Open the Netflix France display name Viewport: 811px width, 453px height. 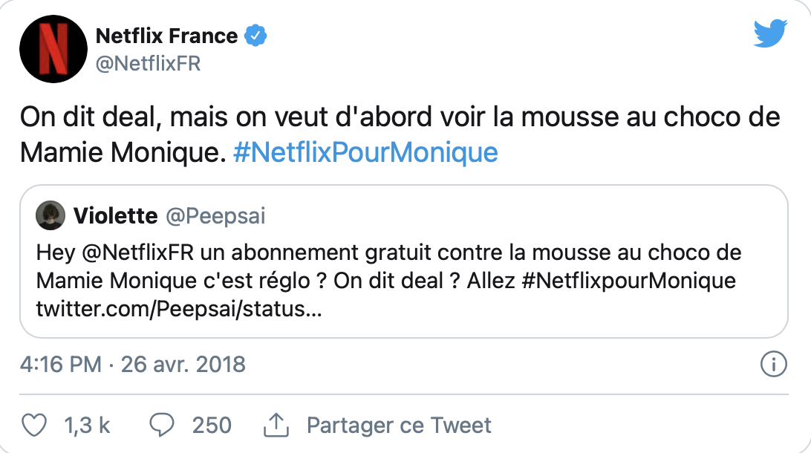pyautogui.click(x=167, y=36)
